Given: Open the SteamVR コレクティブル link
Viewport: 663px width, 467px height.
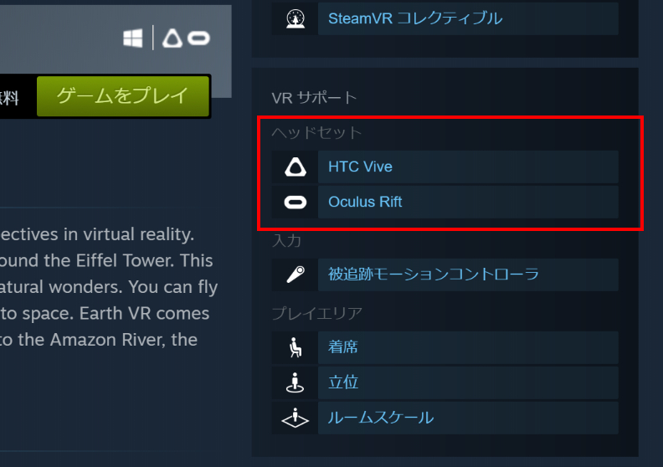Looking at the screenshot, I should pyautogui.click(x=468, y=18).
